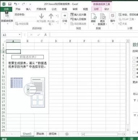Insert a slicer with 插入切片器
Screen dimensions: 138x140
(x=78, y=15)
